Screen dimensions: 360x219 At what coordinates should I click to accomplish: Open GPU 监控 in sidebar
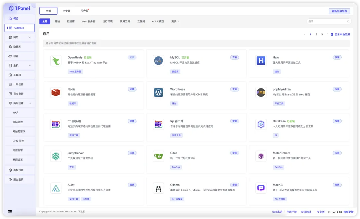tap(20, 141)
